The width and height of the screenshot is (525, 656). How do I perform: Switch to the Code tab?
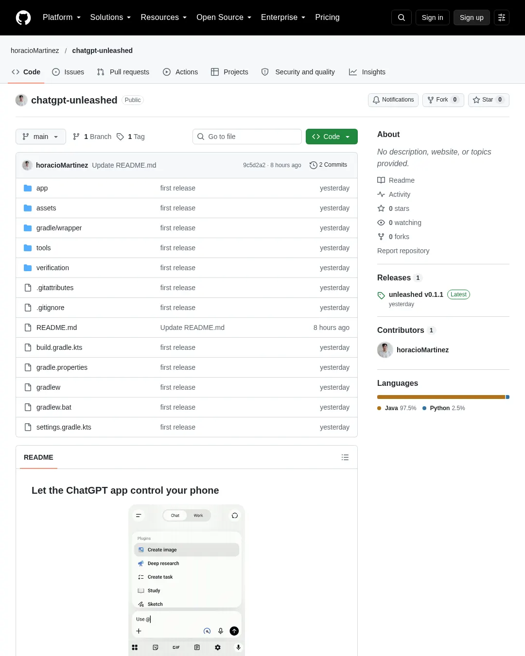click(x=26, y=72)
